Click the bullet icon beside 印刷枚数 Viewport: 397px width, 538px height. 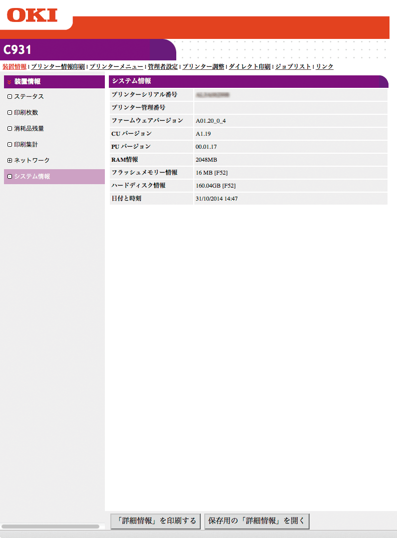[x=9, y=113]
